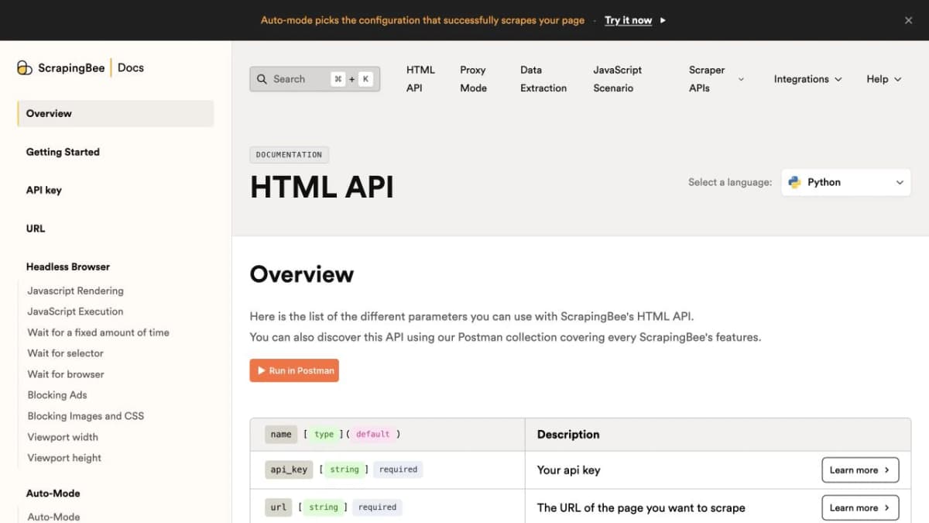
Task: Expand the Help dropdown
Action: tap(884, 79)
